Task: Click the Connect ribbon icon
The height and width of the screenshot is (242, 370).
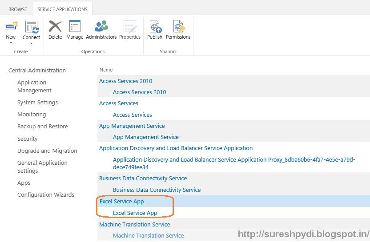Action: [x=32, y=27]
